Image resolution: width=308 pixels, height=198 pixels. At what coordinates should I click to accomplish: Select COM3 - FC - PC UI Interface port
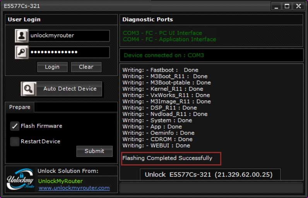[163, 33]
